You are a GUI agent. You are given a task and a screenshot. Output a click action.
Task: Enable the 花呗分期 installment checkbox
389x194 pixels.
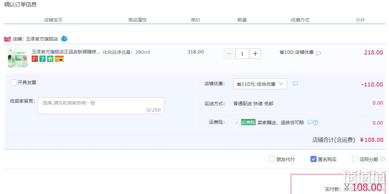pos(355,159)
